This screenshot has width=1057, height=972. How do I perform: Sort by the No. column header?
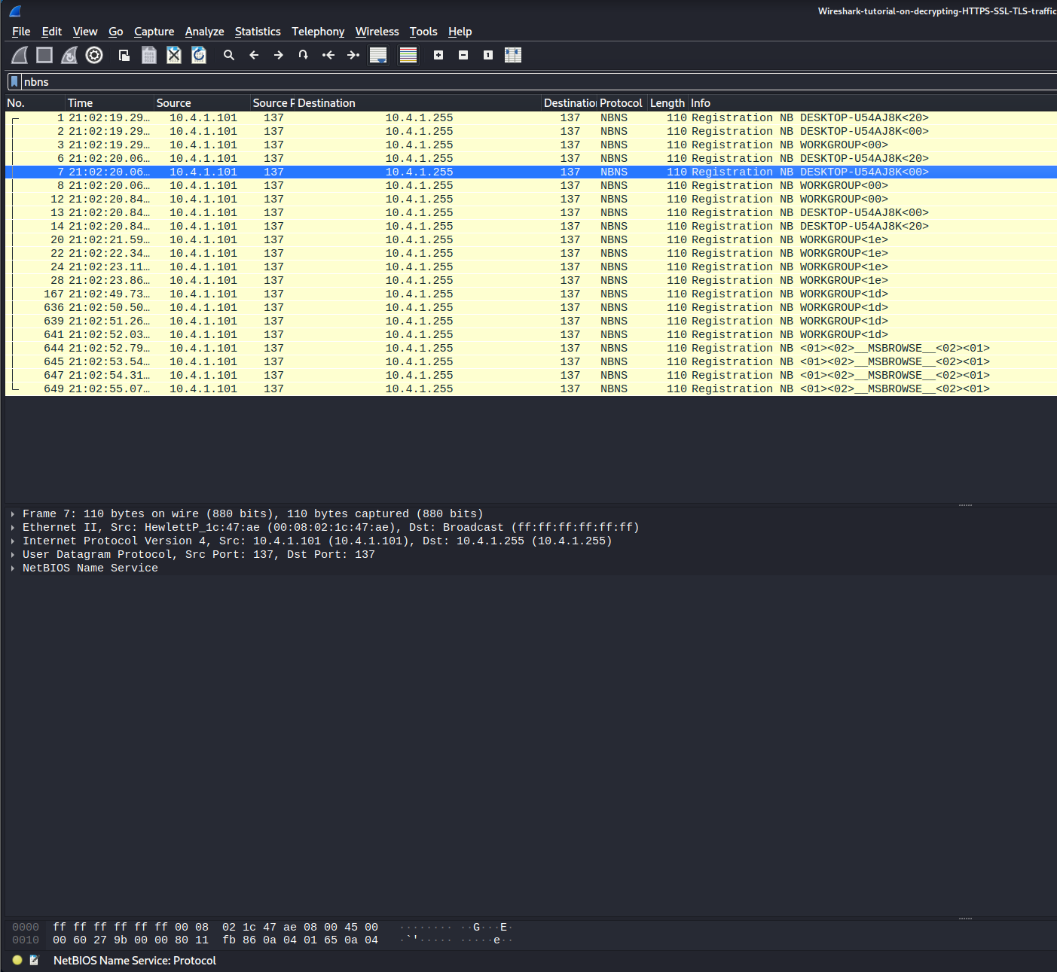(x=34, y=103)
